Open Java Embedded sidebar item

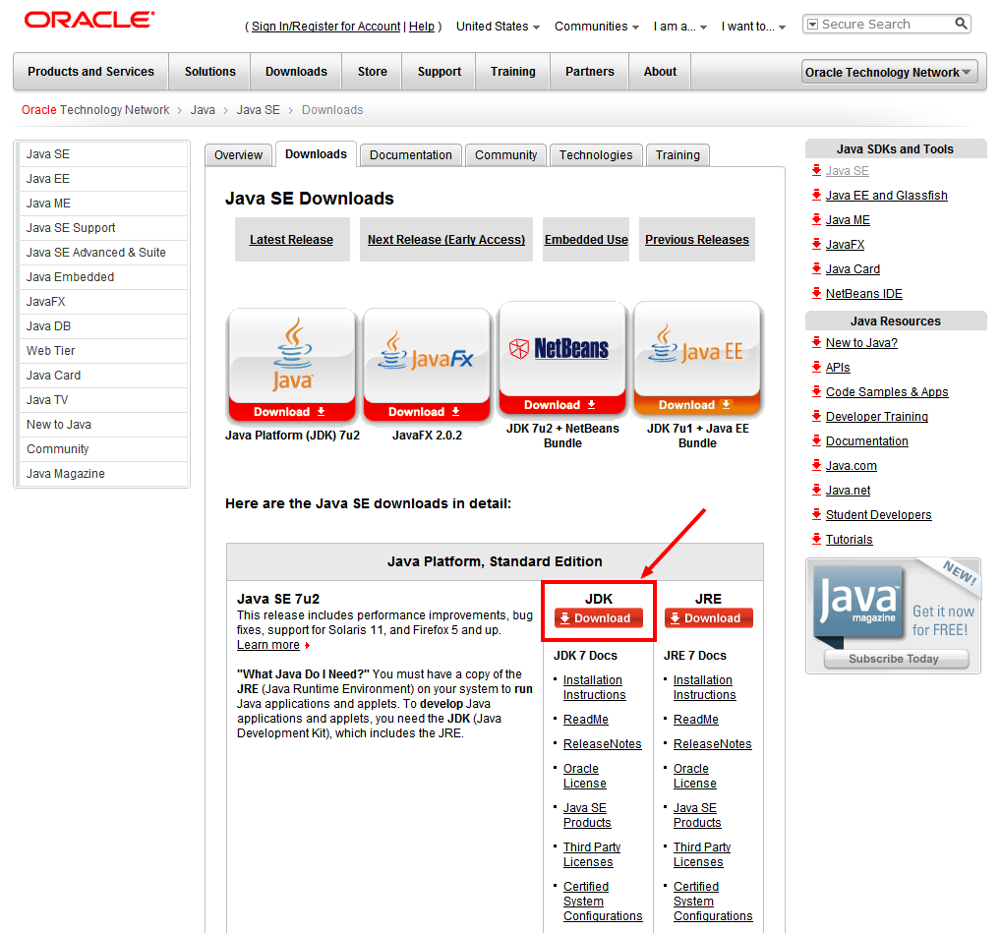coord(103,277)
